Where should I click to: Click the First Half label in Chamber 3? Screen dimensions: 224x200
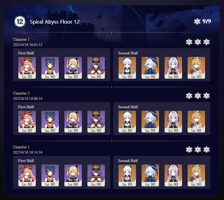coord(26,161)
